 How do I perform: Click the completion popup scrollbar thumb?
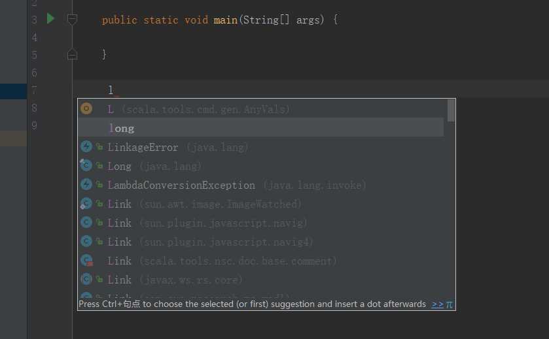click(451, 110)
